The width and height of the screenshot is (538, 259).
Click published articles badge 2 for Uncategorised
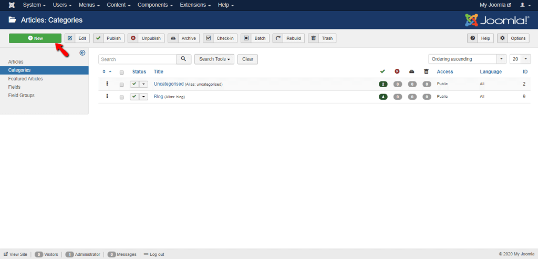(x=383, y=84)
